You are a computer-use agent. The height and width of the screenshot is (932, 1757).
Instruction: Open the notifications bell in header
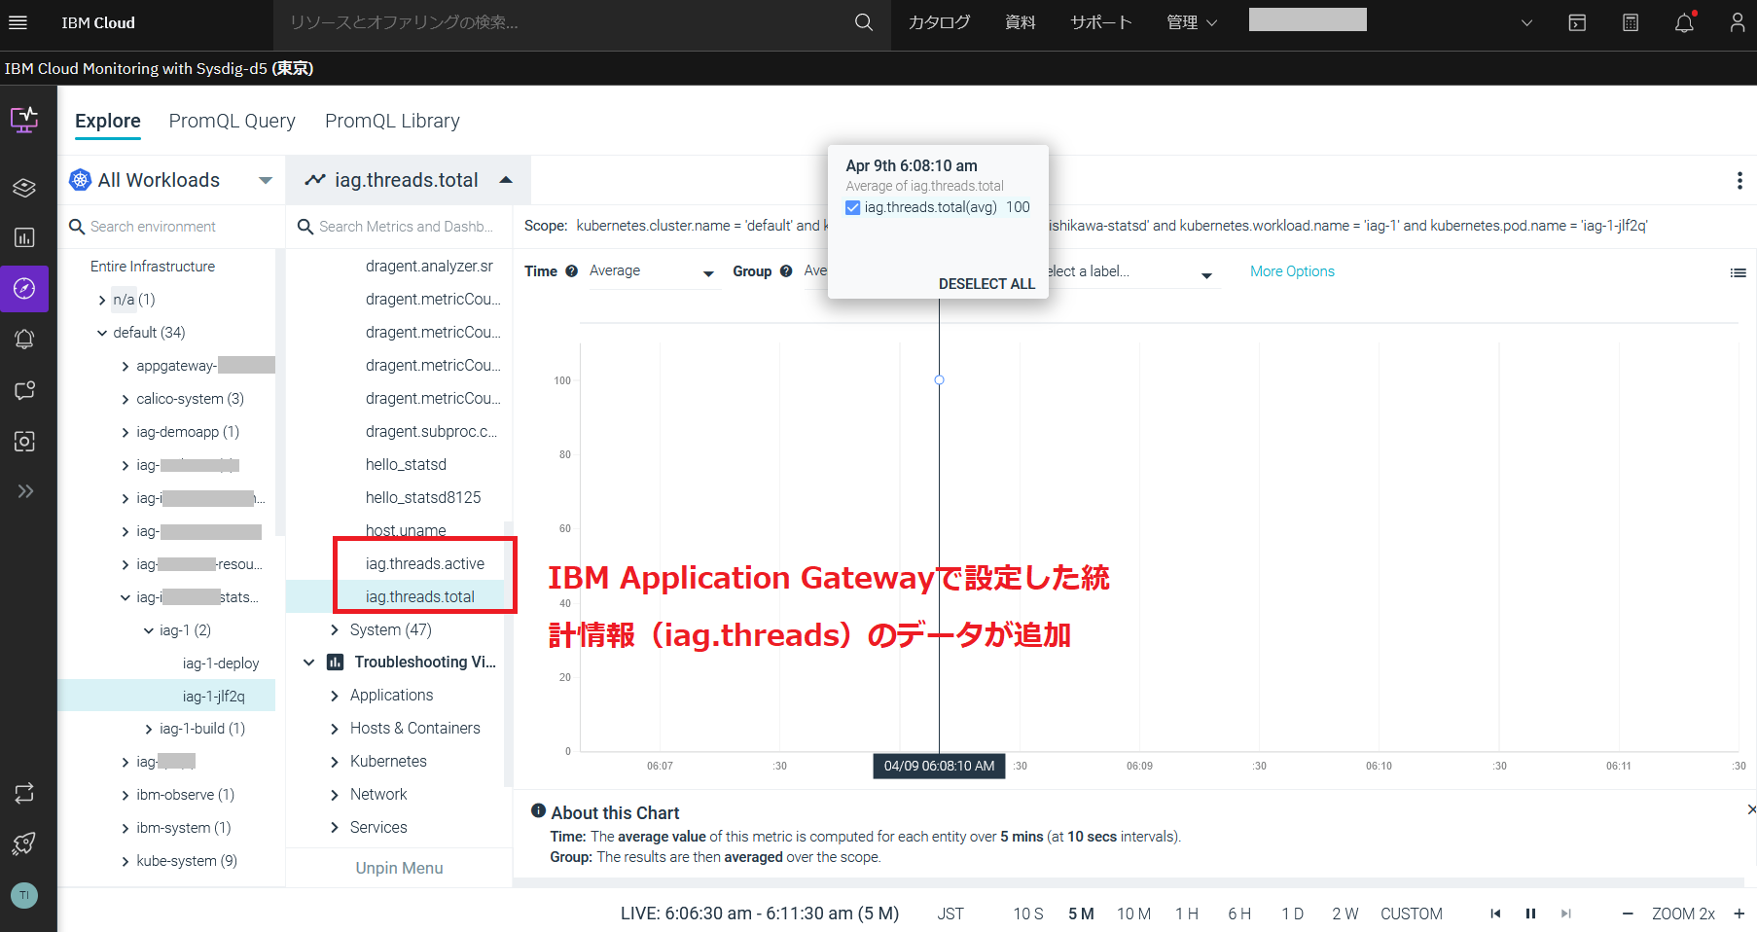click(1684, 22)
